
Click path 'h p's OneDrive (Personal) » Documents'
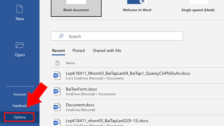(x=95, y=78)
